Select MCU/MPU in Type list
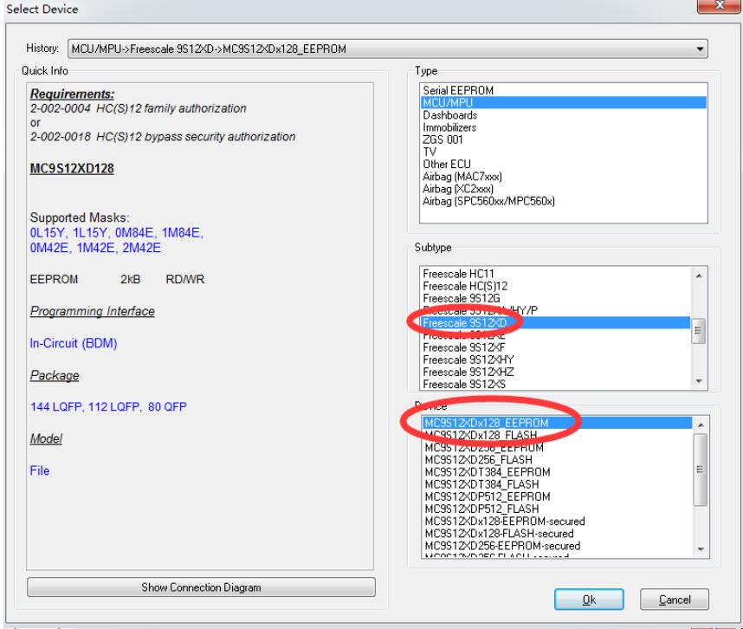 pos(564,102)
